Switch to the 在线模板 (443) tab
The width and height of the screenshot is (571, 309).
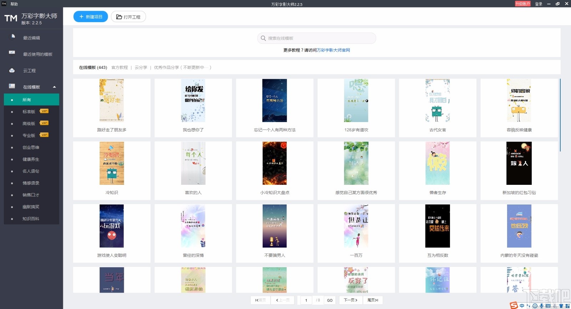93,67
